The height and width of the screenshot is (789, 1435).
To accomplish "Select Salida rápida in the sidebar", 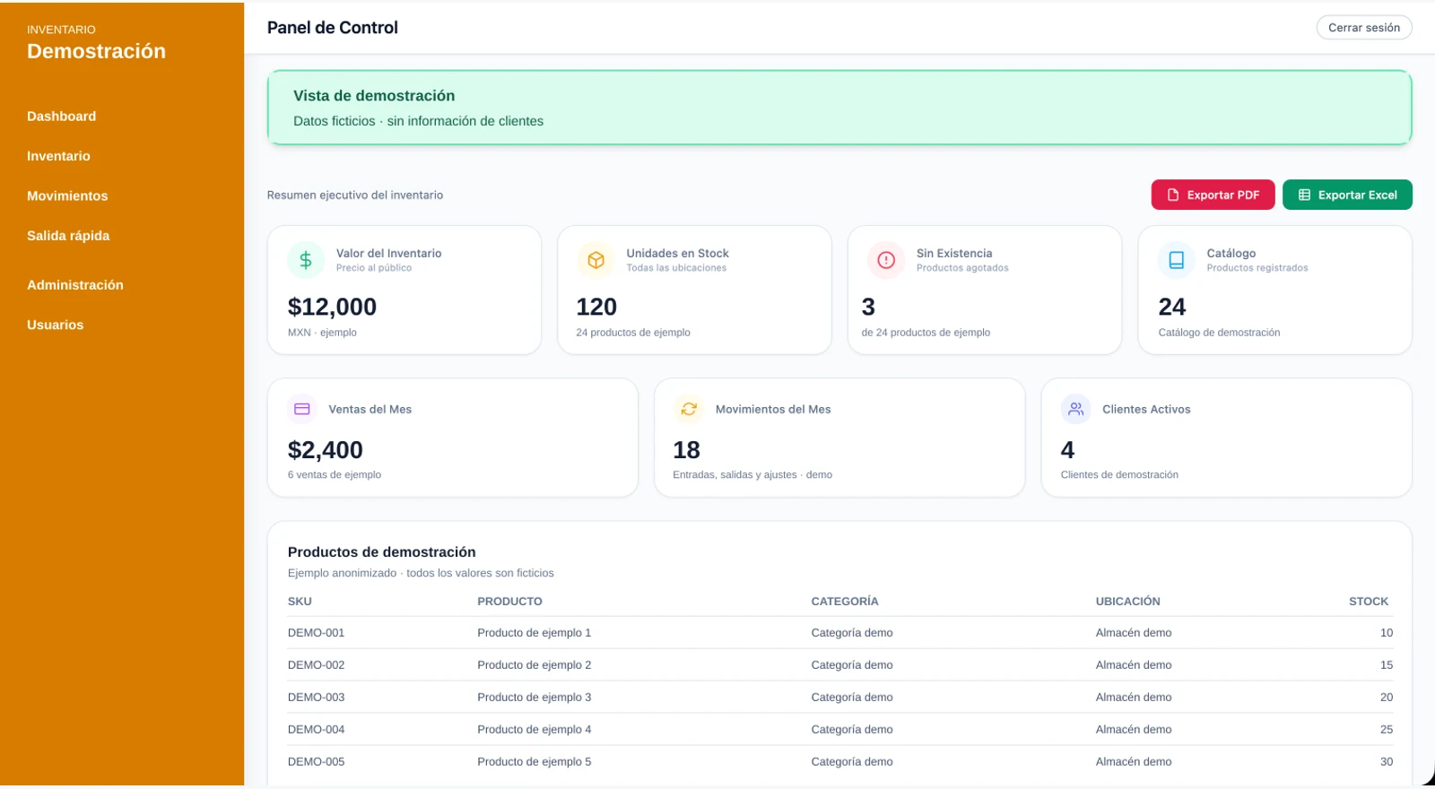I will [68, 236].
